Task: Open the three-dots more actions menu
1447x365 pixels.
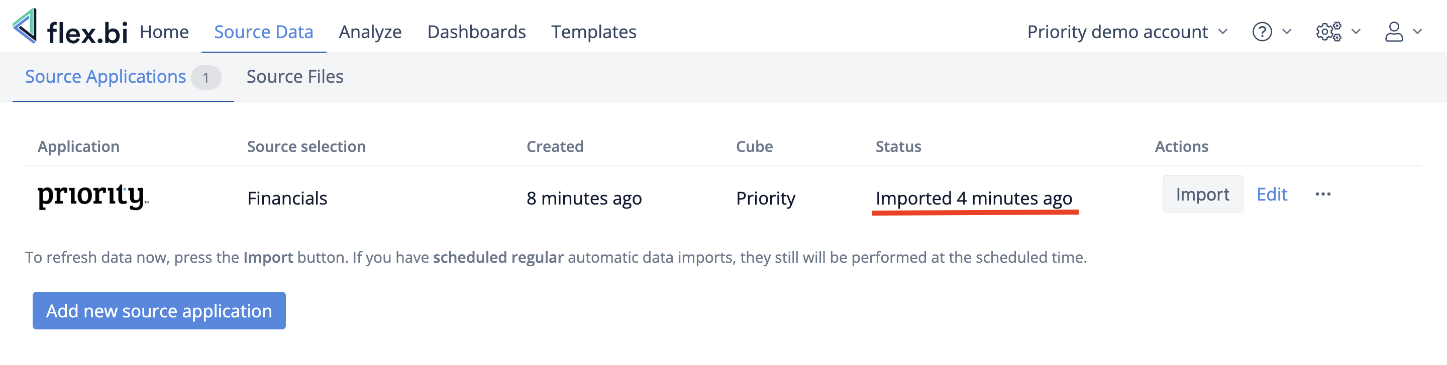Action: point(1322,195)
